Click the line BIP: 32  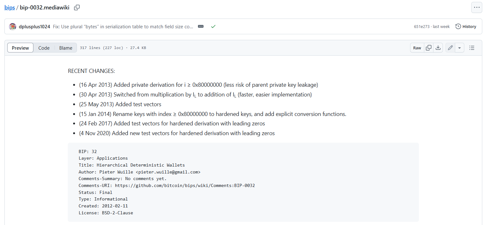coord(88,151)
